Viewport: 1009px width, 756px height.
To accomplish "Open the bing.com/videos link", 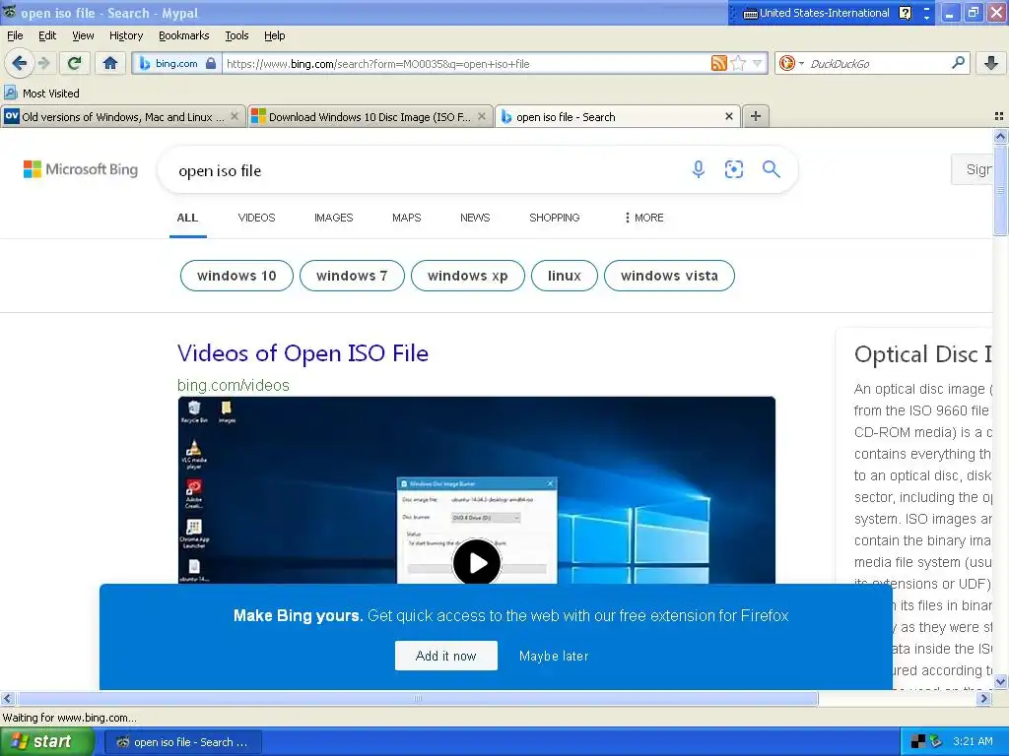I will tap(233, 385).
